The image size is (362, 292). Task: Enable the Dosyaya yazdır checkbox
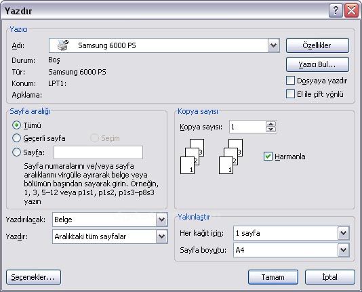[x=290, y=81]
